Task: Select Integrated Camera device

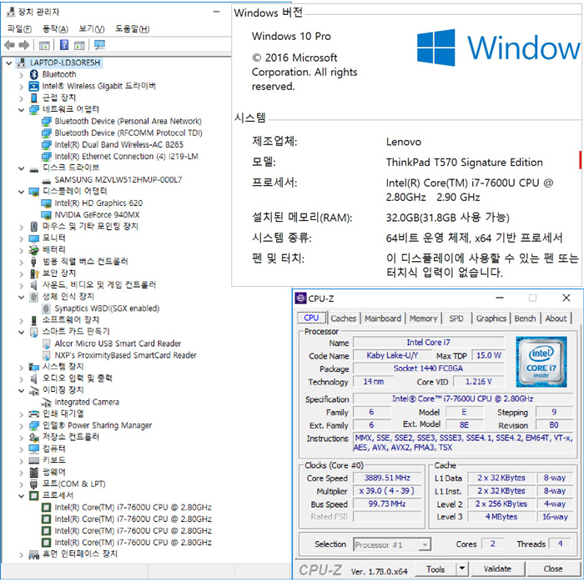Action: point(87,402)
